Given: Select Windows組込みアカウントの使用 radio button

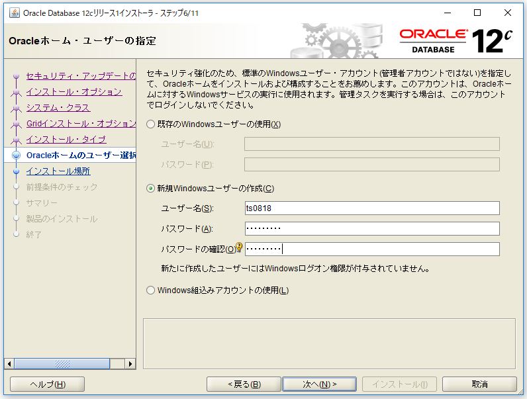Looking at the screenshot, I should 150,290.
